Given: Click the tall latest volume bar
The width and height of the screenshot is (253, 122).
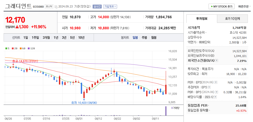Looking at the screenshot, I should coord(165,111).
